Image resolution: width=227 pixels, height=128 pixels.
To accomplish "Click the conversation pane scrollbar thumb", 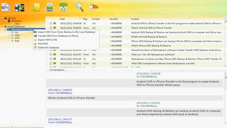I will (x=226, y=77).
